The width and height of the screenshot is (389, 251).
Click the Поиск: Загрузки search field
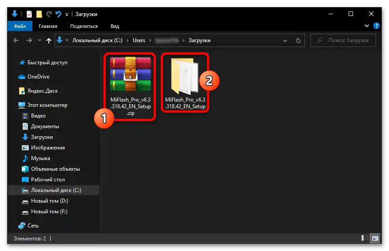click(343, 40)
